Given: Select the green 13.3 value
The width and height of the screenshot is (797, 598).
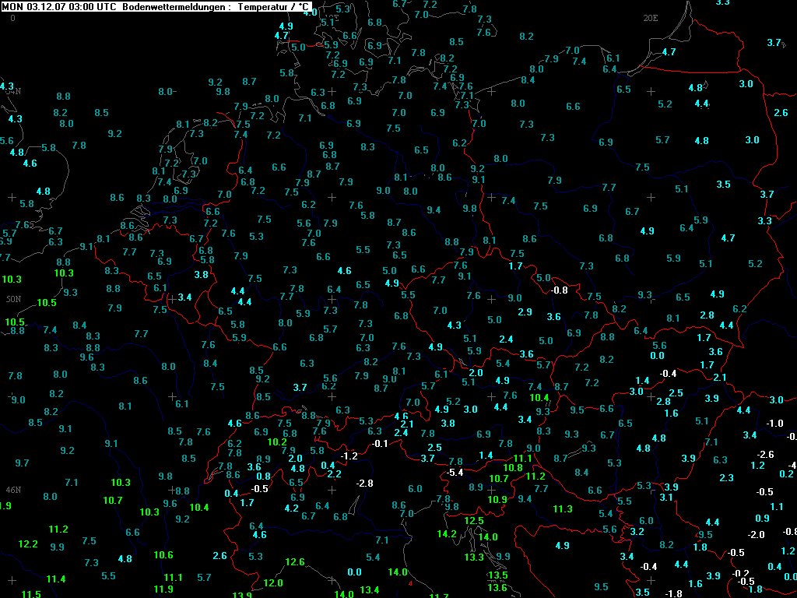Looking at the screenshot, I should click(x=474, y=558).
